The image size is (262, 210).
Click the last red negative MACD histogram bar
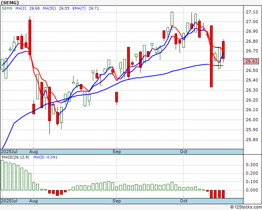click(223, 194)
